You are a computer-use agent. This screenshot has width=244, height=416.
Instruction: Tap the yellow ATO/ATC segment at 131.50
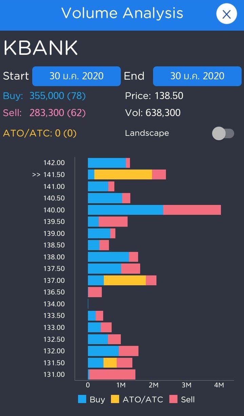point(110,363)
